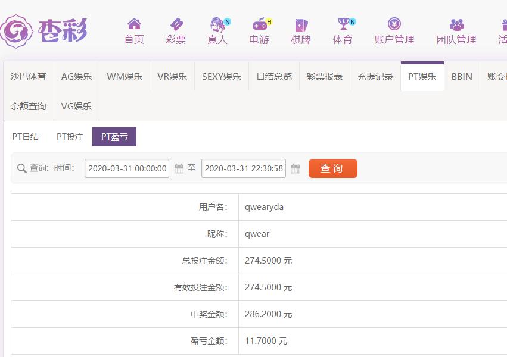This screenshot has height=357, width=507.
Task: Click the 杏彩 site logo
Action: (x=45, y=30)
